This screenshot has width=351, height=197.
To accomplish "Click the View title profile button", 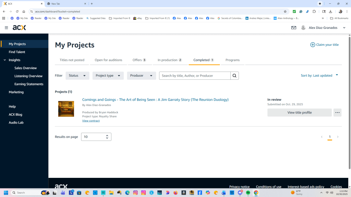I will coord(299,113).
